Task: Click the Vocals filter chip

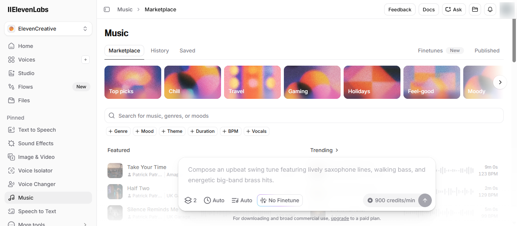Action: (x=256, y=131)
